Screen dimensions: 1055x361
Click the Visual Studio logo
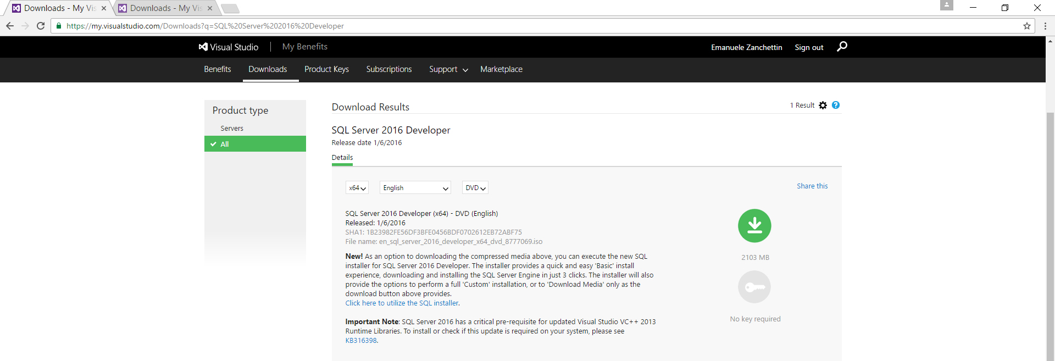tap(229, 47)
